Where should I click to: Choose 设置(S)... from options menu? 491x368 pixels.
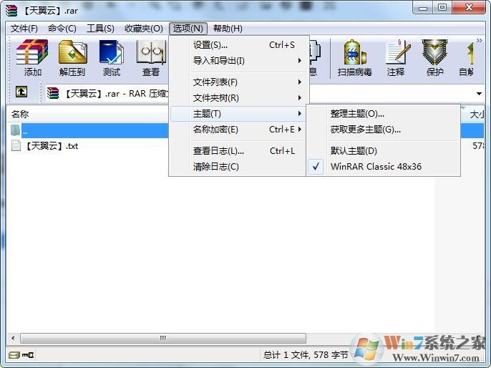238,45
